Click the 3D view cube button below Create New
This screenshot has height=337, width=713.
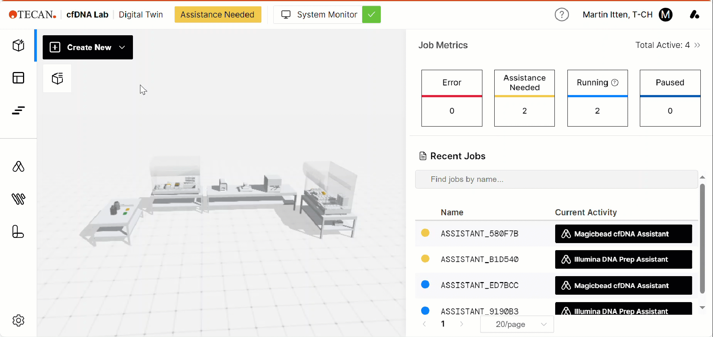coord(57,78)
